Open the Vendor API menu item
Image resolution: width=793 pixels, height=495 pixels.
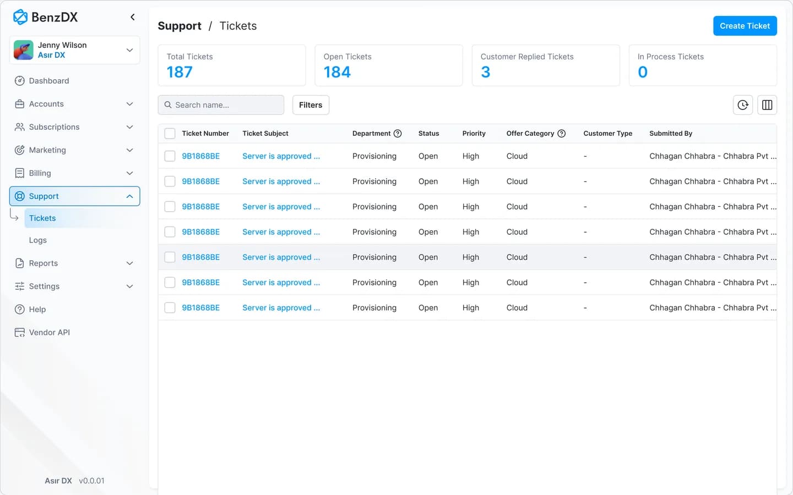(74, 333)
